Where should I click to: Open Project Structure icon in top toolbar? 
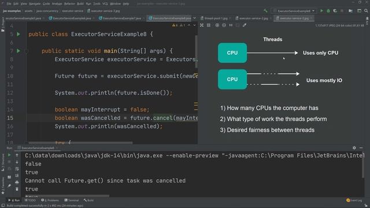point(351,11)
